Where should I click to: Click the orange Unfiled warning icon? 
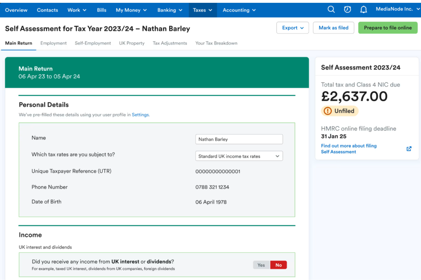click(328, 111)
